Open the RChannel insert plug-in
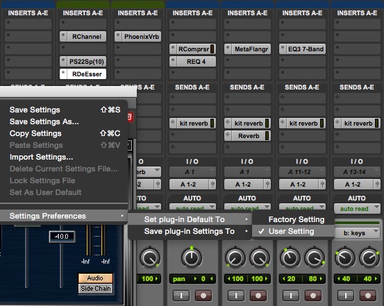The width and height of the screenshot is (384, 306). 86,37
